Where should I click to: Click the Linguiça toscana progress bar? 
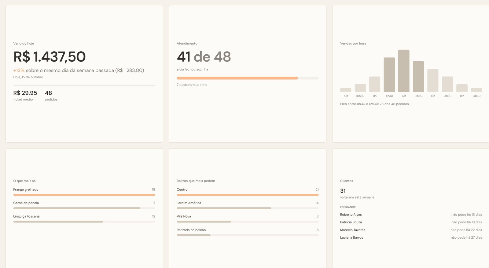tap(84, 222)
